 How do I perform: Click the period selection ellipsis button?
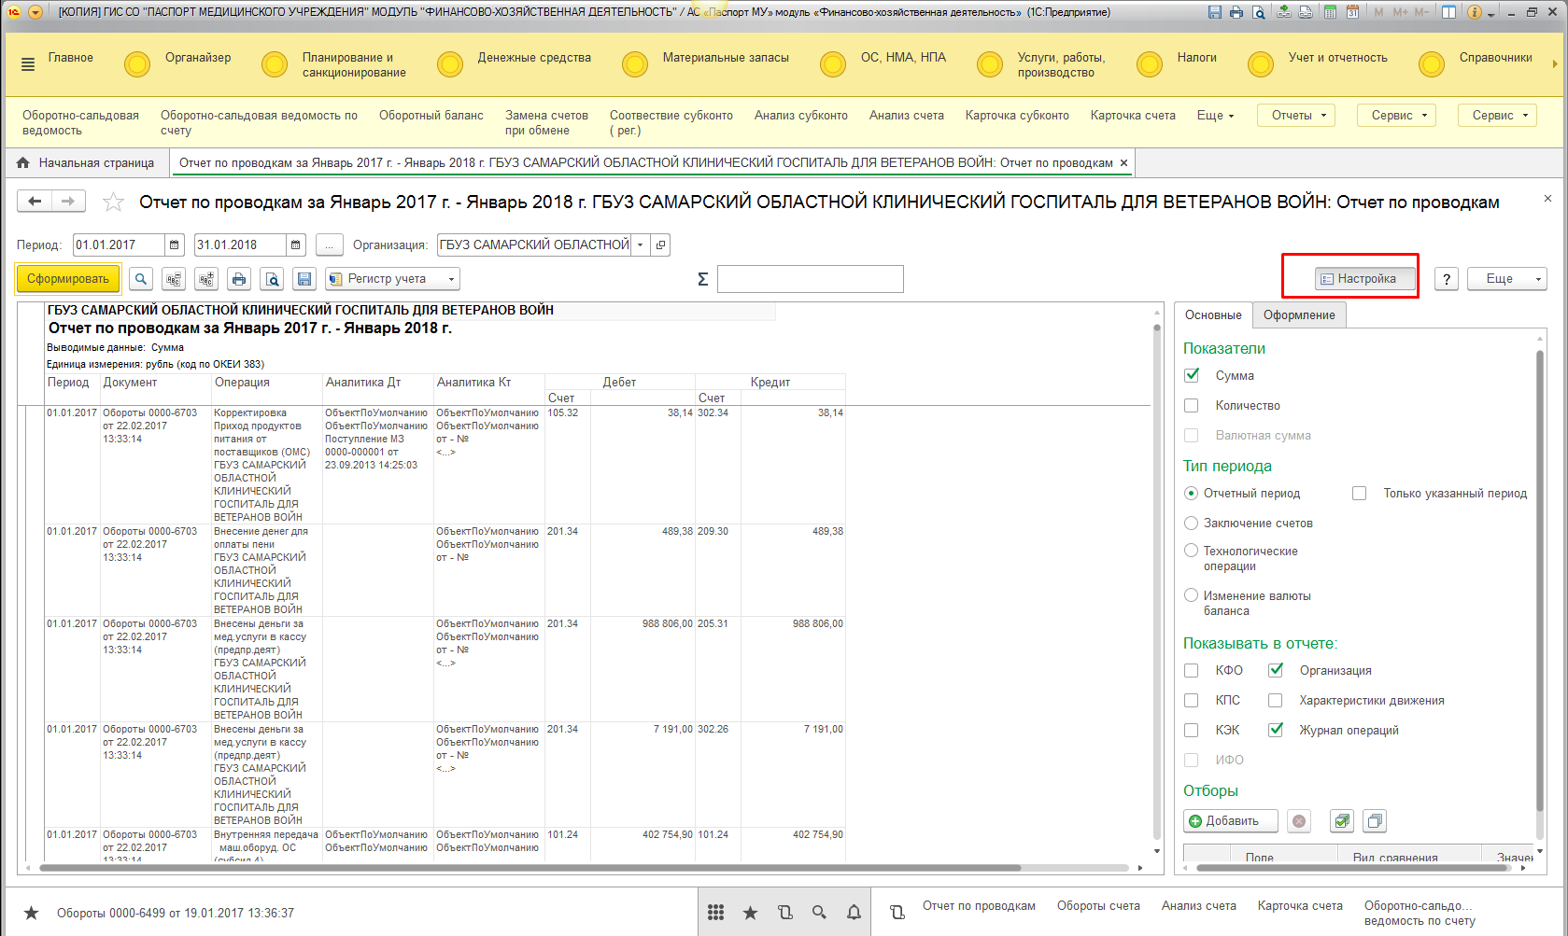330,244
